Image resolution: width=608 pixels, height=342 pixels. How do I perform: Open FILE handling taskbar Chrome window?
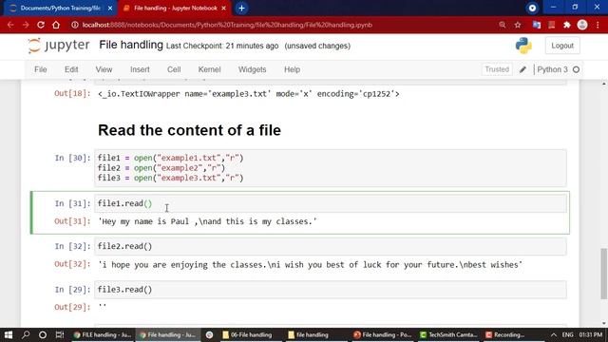click(x=103, y=334)
